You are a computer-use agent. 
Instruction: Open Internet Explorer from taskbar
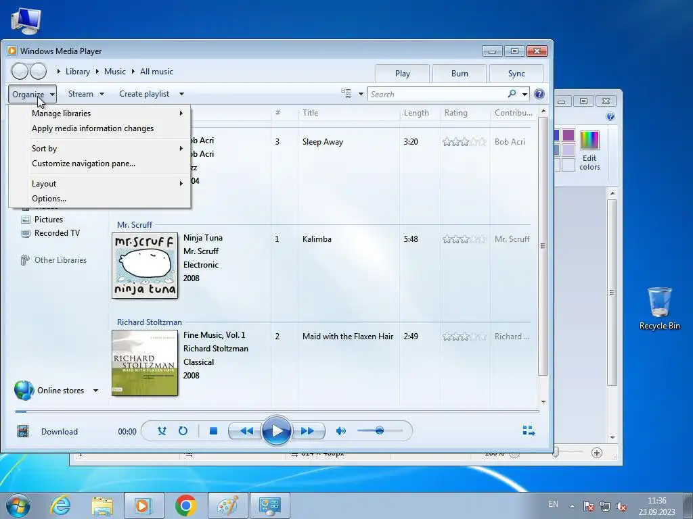60,505
